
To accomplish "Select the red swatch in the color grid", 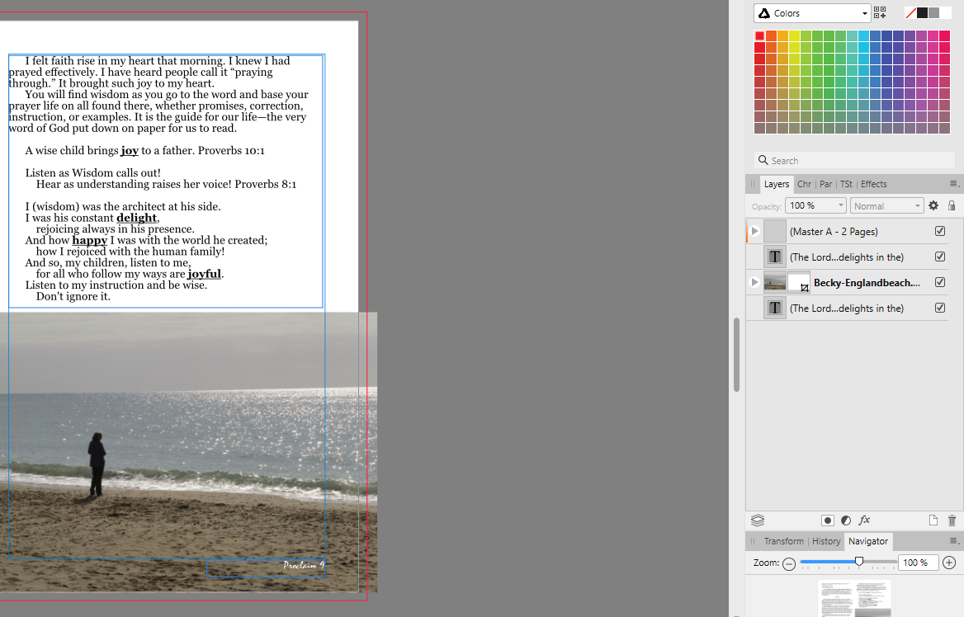I will click(759, 35).
